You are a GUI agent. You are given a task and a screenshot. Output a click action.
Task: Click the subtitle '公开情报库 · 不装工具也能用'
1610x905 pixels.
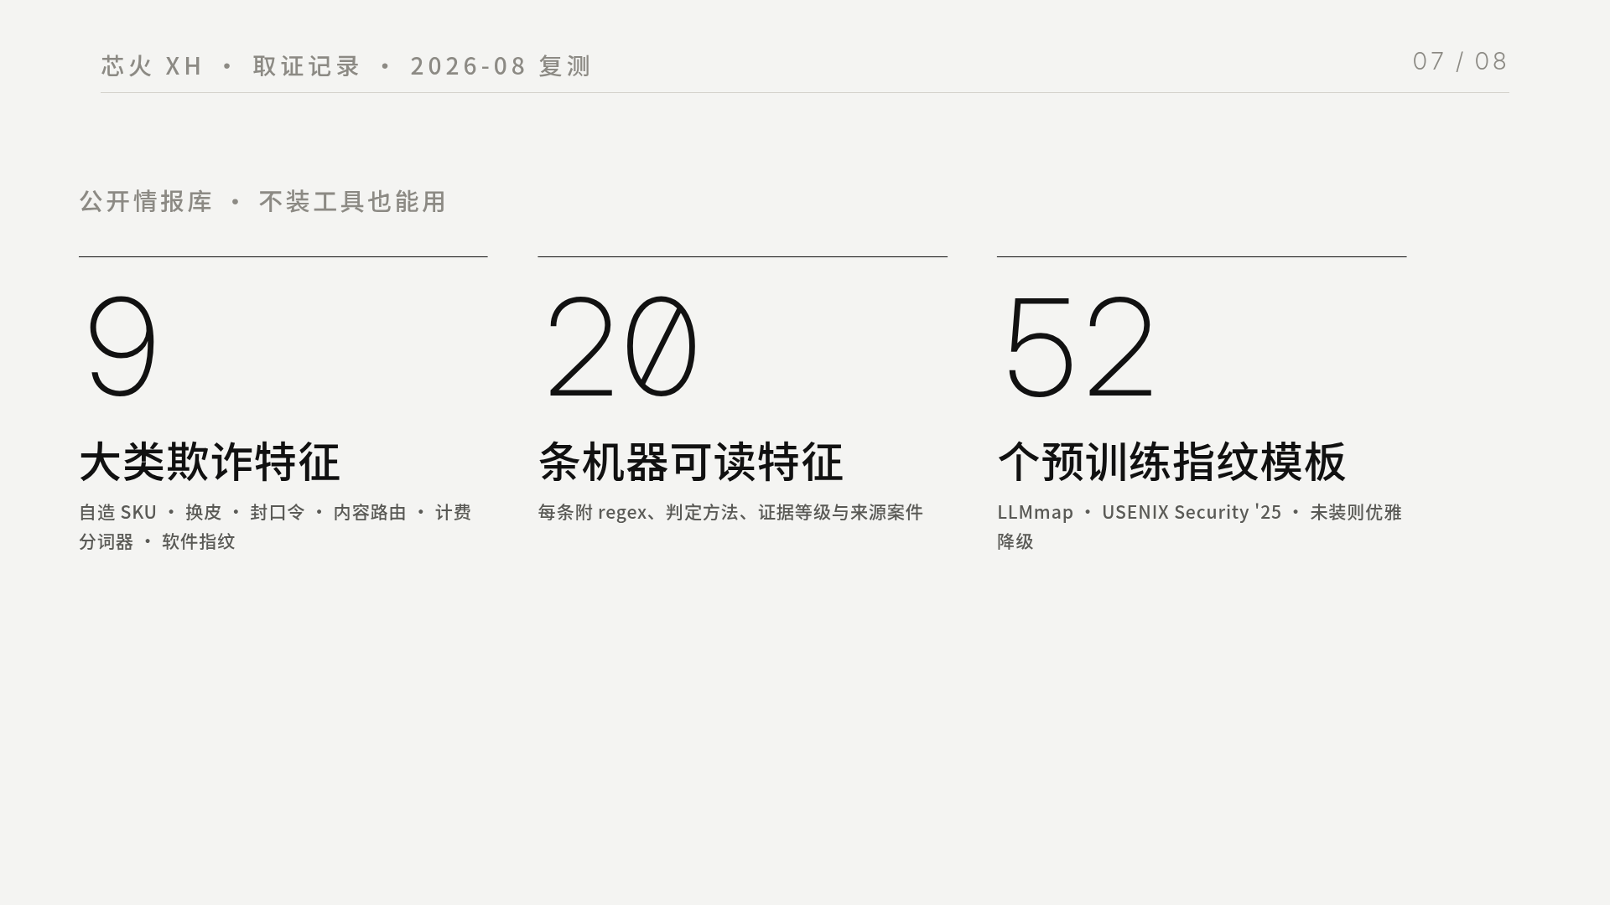(x=262, y=201)
